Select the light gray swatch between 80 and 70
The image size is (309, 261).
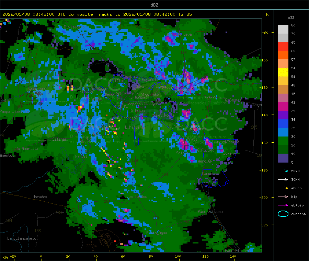click(283, 29)
